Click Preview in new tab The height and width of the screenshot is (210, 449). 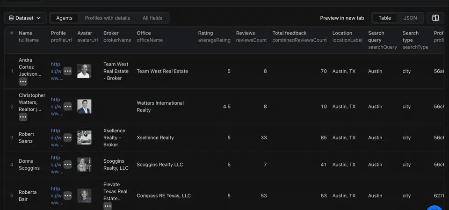tap(342, 18)
